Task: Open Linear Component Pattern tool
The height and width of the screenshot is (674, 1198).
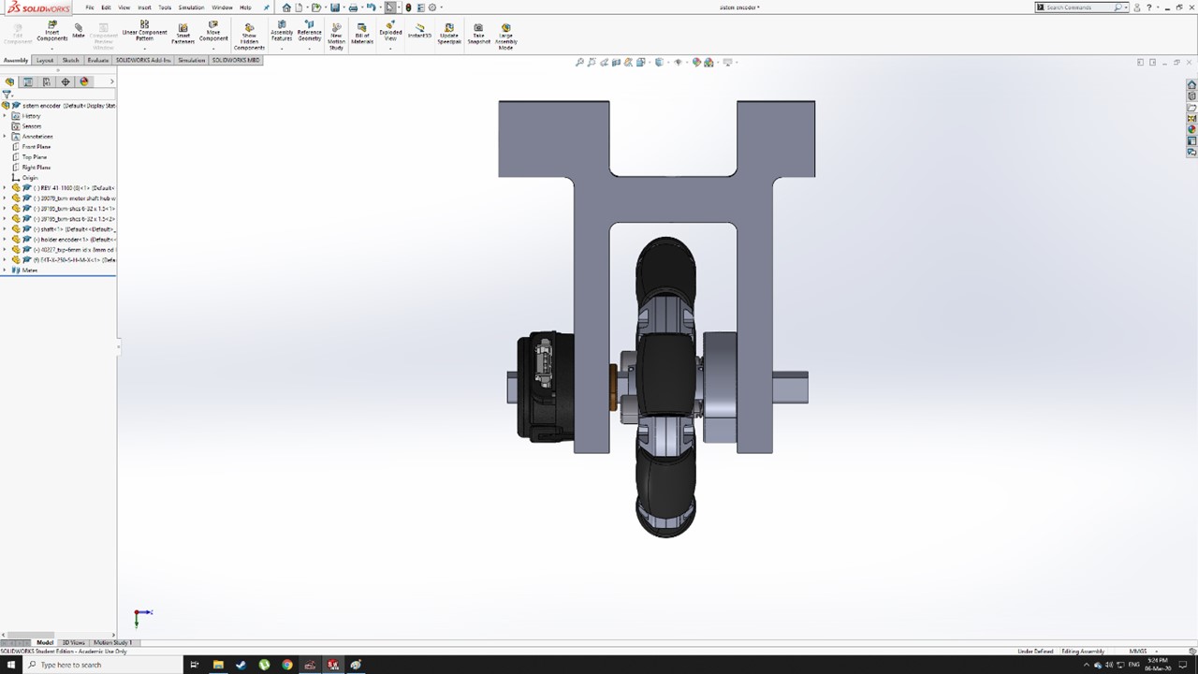Action: pos(144,31)
